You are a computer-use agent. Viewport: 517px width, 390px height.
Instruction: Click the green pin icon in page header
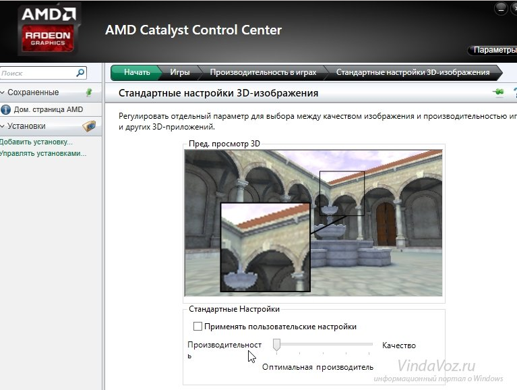(499, 92)
